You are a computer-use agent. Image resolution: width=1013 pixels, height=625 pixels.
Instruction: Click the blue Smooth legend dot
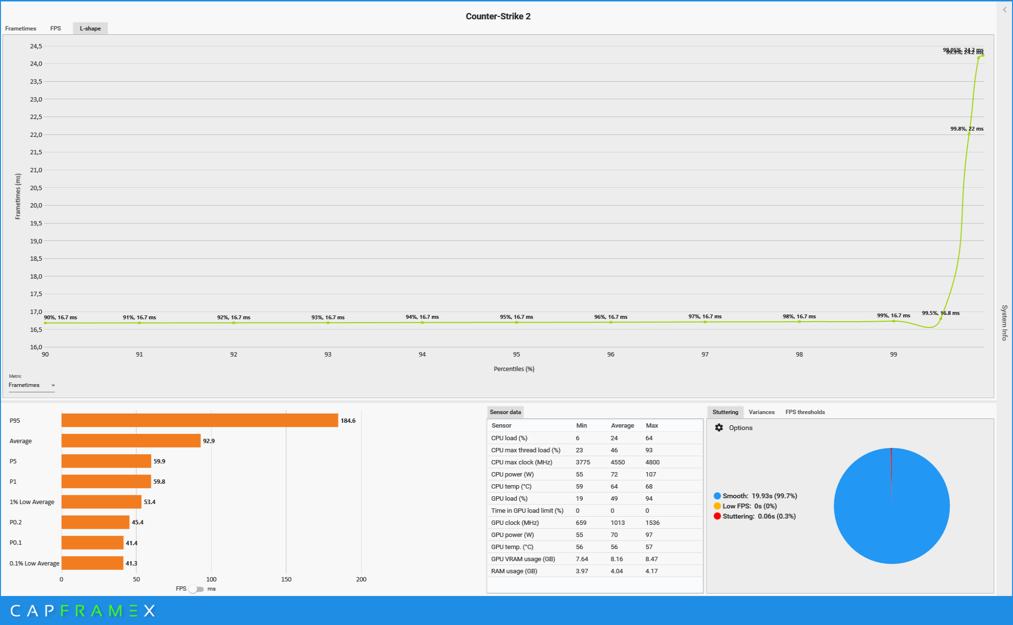[x=717, y=496]
